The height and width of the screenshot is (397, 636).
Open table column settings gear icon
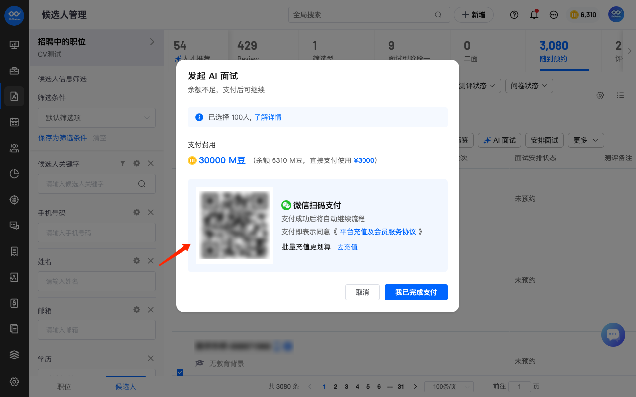600,95
